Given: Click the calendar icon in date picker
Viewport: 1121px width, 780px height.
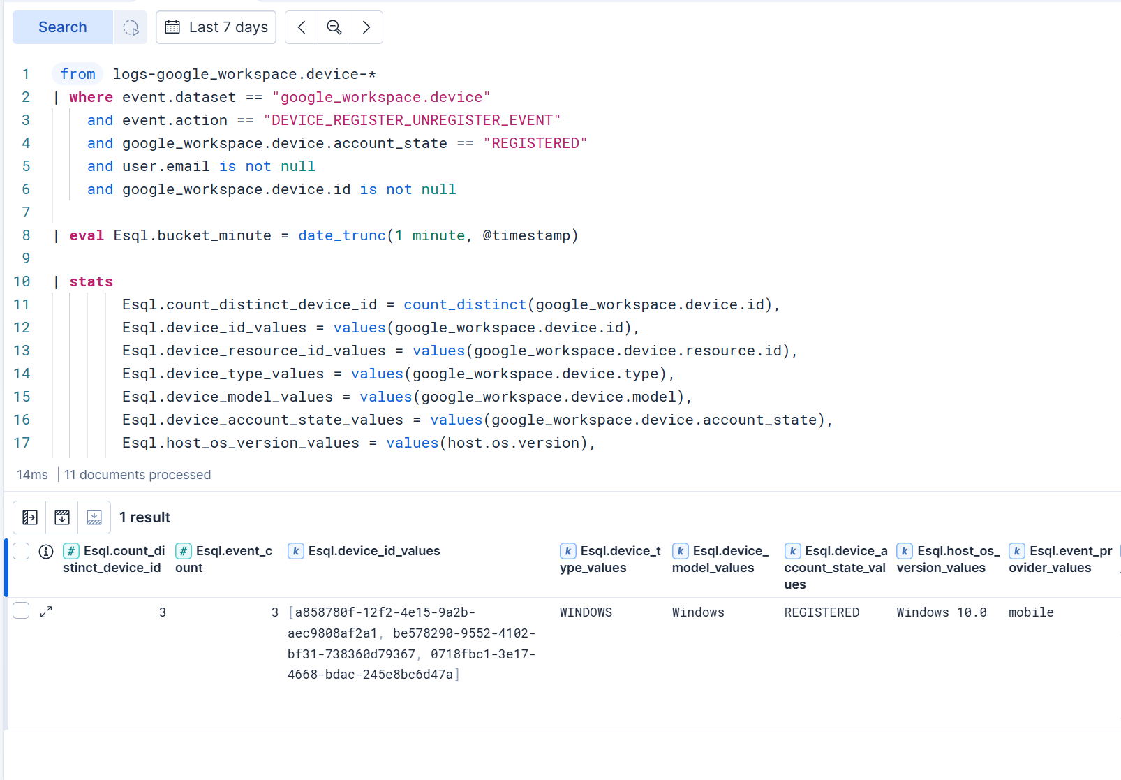Looking at the screenshot, I should click(x=172, y=27).
